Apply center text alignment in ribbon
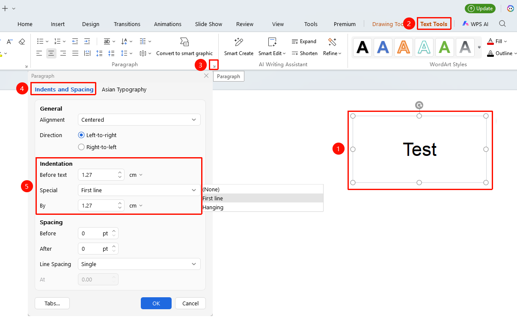 pos(51,53)
